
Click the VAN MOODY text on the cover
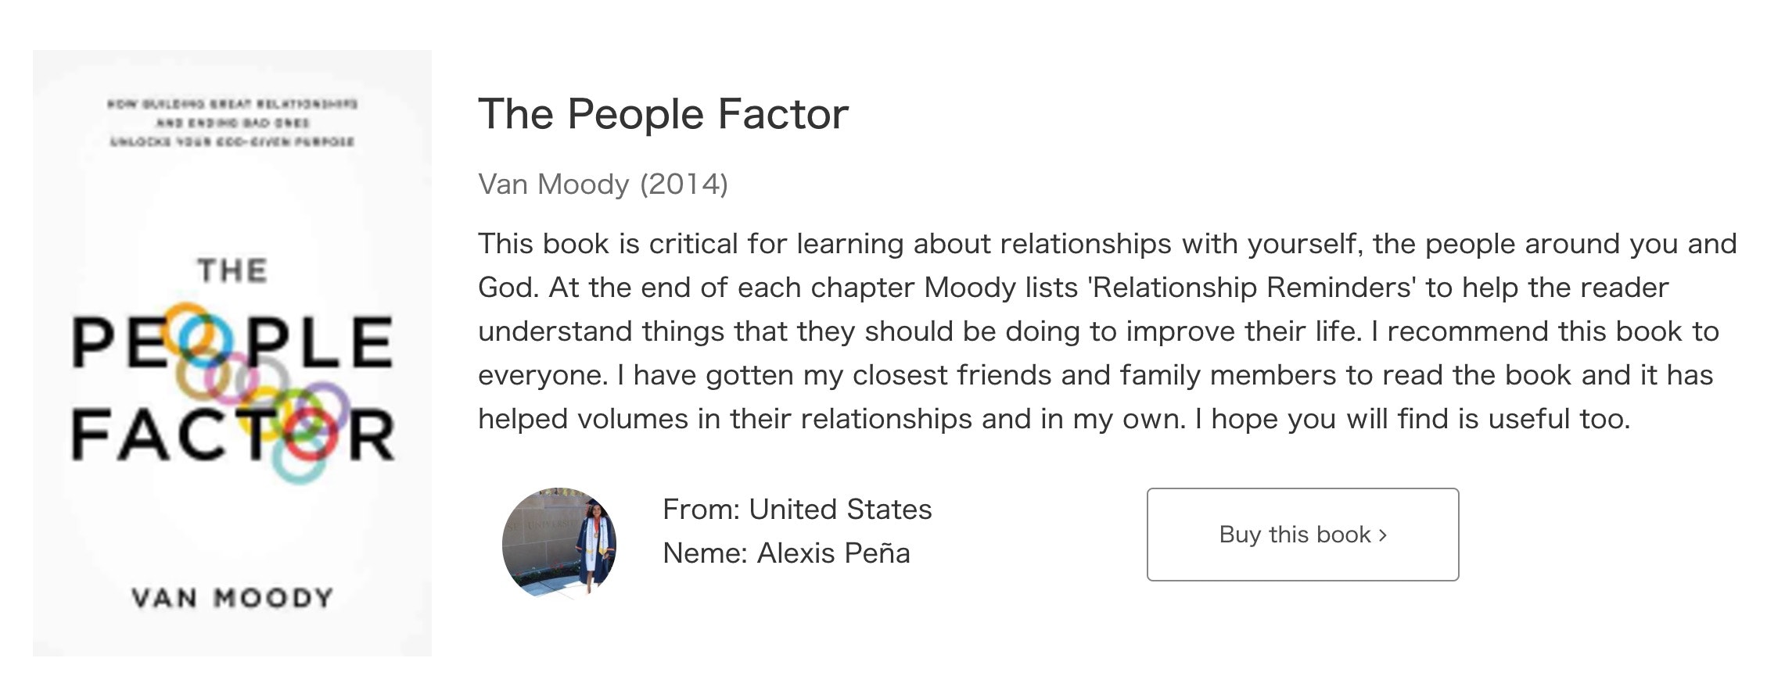pos(232,598)
